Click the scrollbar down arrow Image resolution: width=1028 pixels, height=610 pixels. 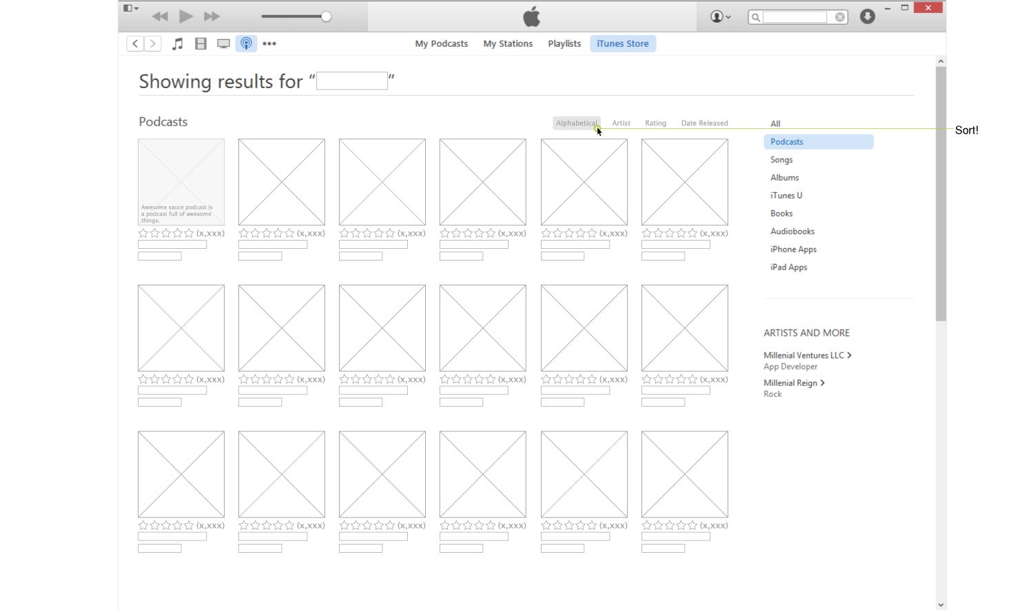click(940, 604)
